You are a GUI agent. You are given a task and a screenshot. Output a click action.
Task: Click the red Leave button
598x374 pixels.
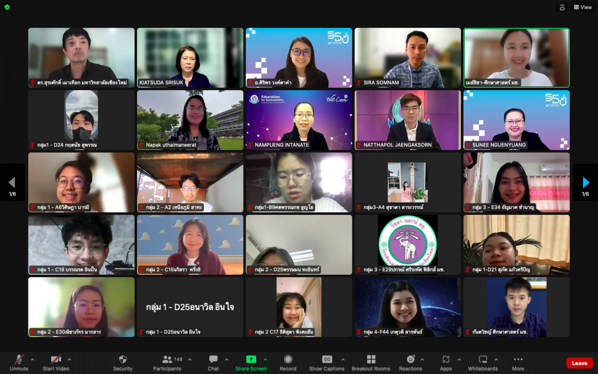(579, 363)
